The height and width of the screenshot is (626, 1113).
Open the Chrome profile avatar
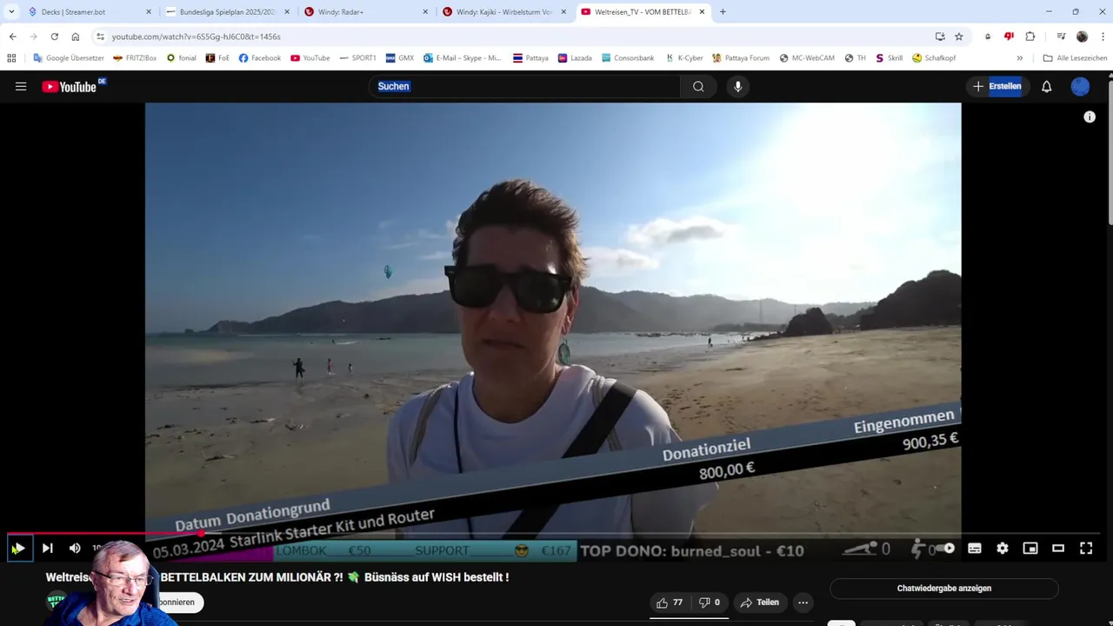point(1082,37)
